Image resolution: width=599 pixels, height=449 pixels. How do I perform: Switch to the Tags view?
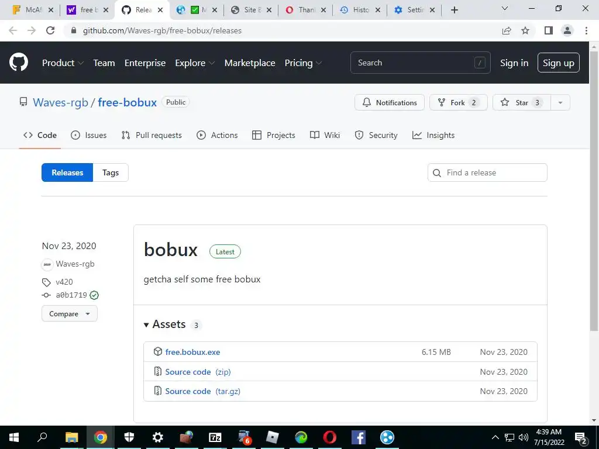coord(111,172)
